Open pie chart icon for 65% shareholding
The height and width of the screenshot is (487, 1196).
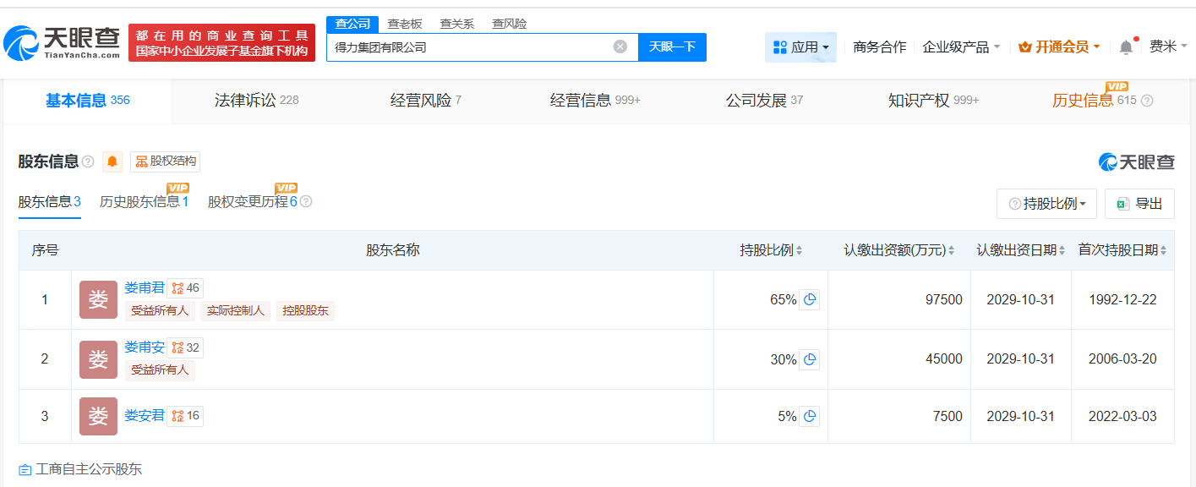tap(810, 299)
